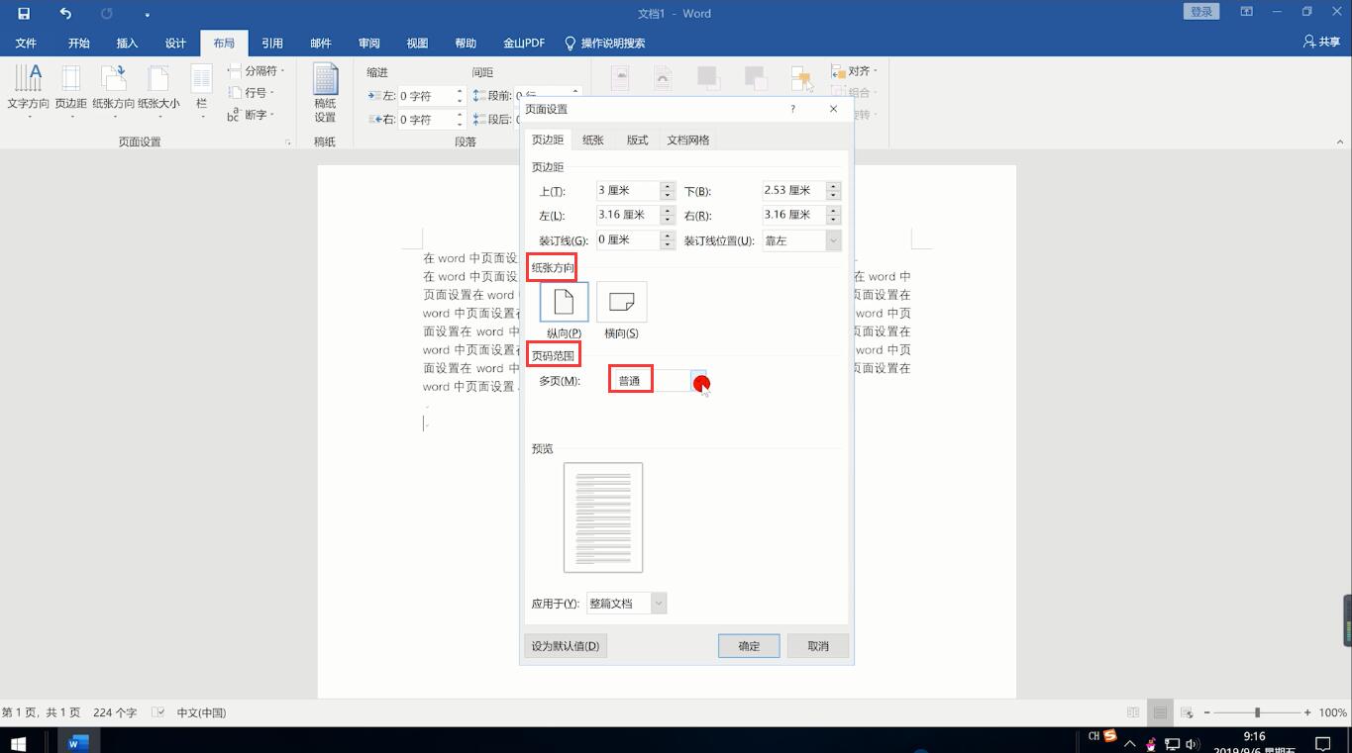Click the 中文(中国) language indicator
This screenshot has height=753, width=1352.
click(201, 712)
